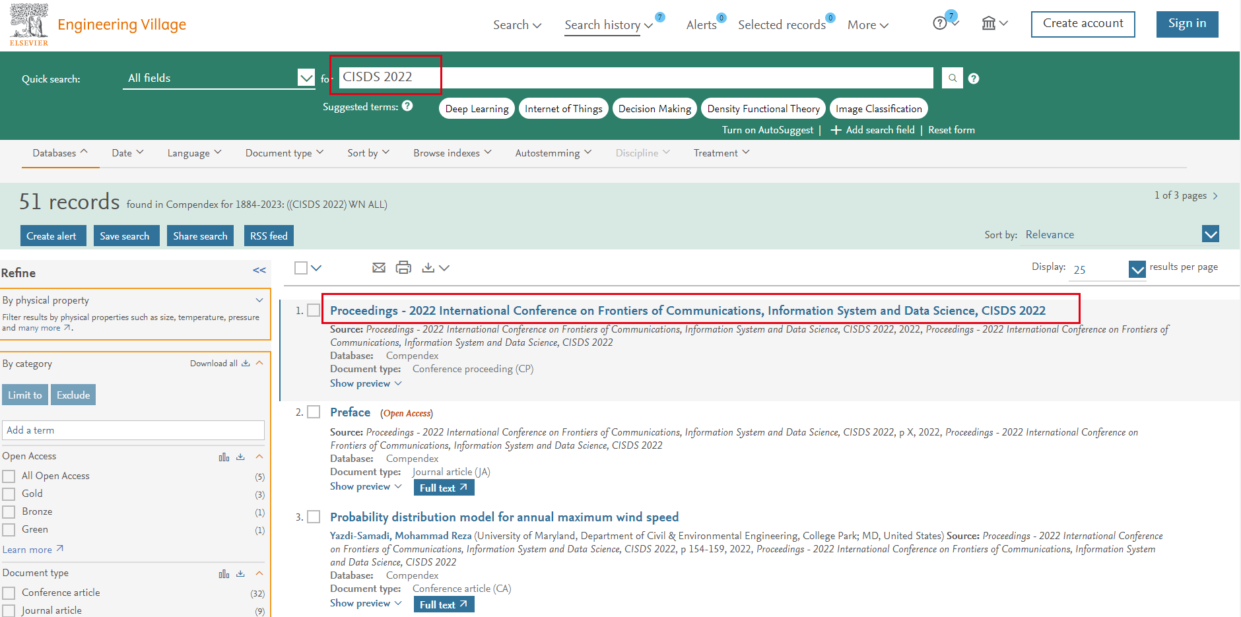Download Open Access facet data
Screen dimensions: 1241x617
240,457
